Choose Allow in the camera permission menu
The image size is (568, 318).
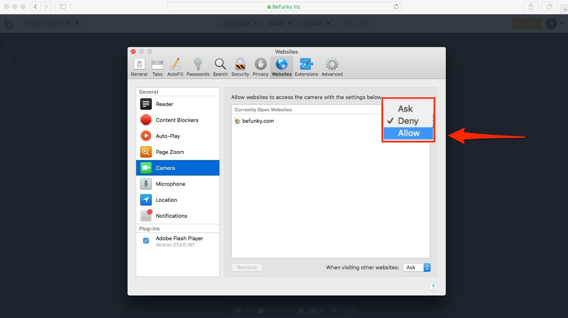click(x=408, y=133)
